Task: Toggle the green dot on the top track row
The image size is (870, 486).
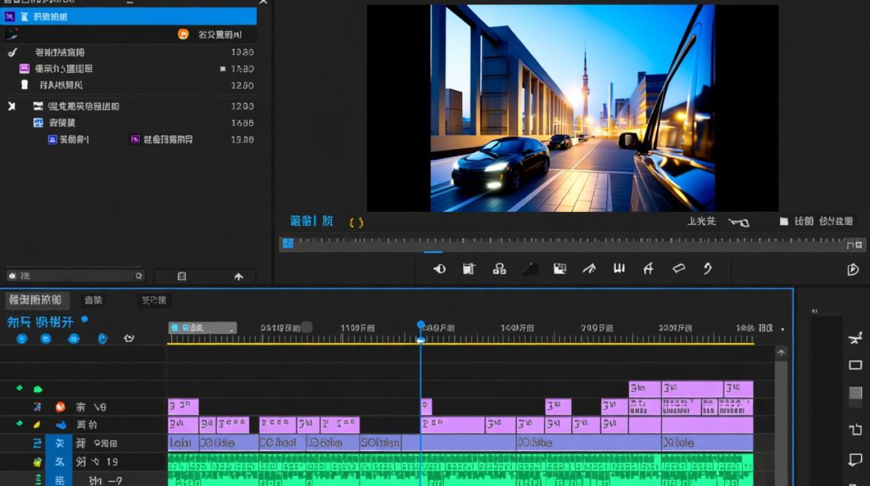Action: coord(19,388)
